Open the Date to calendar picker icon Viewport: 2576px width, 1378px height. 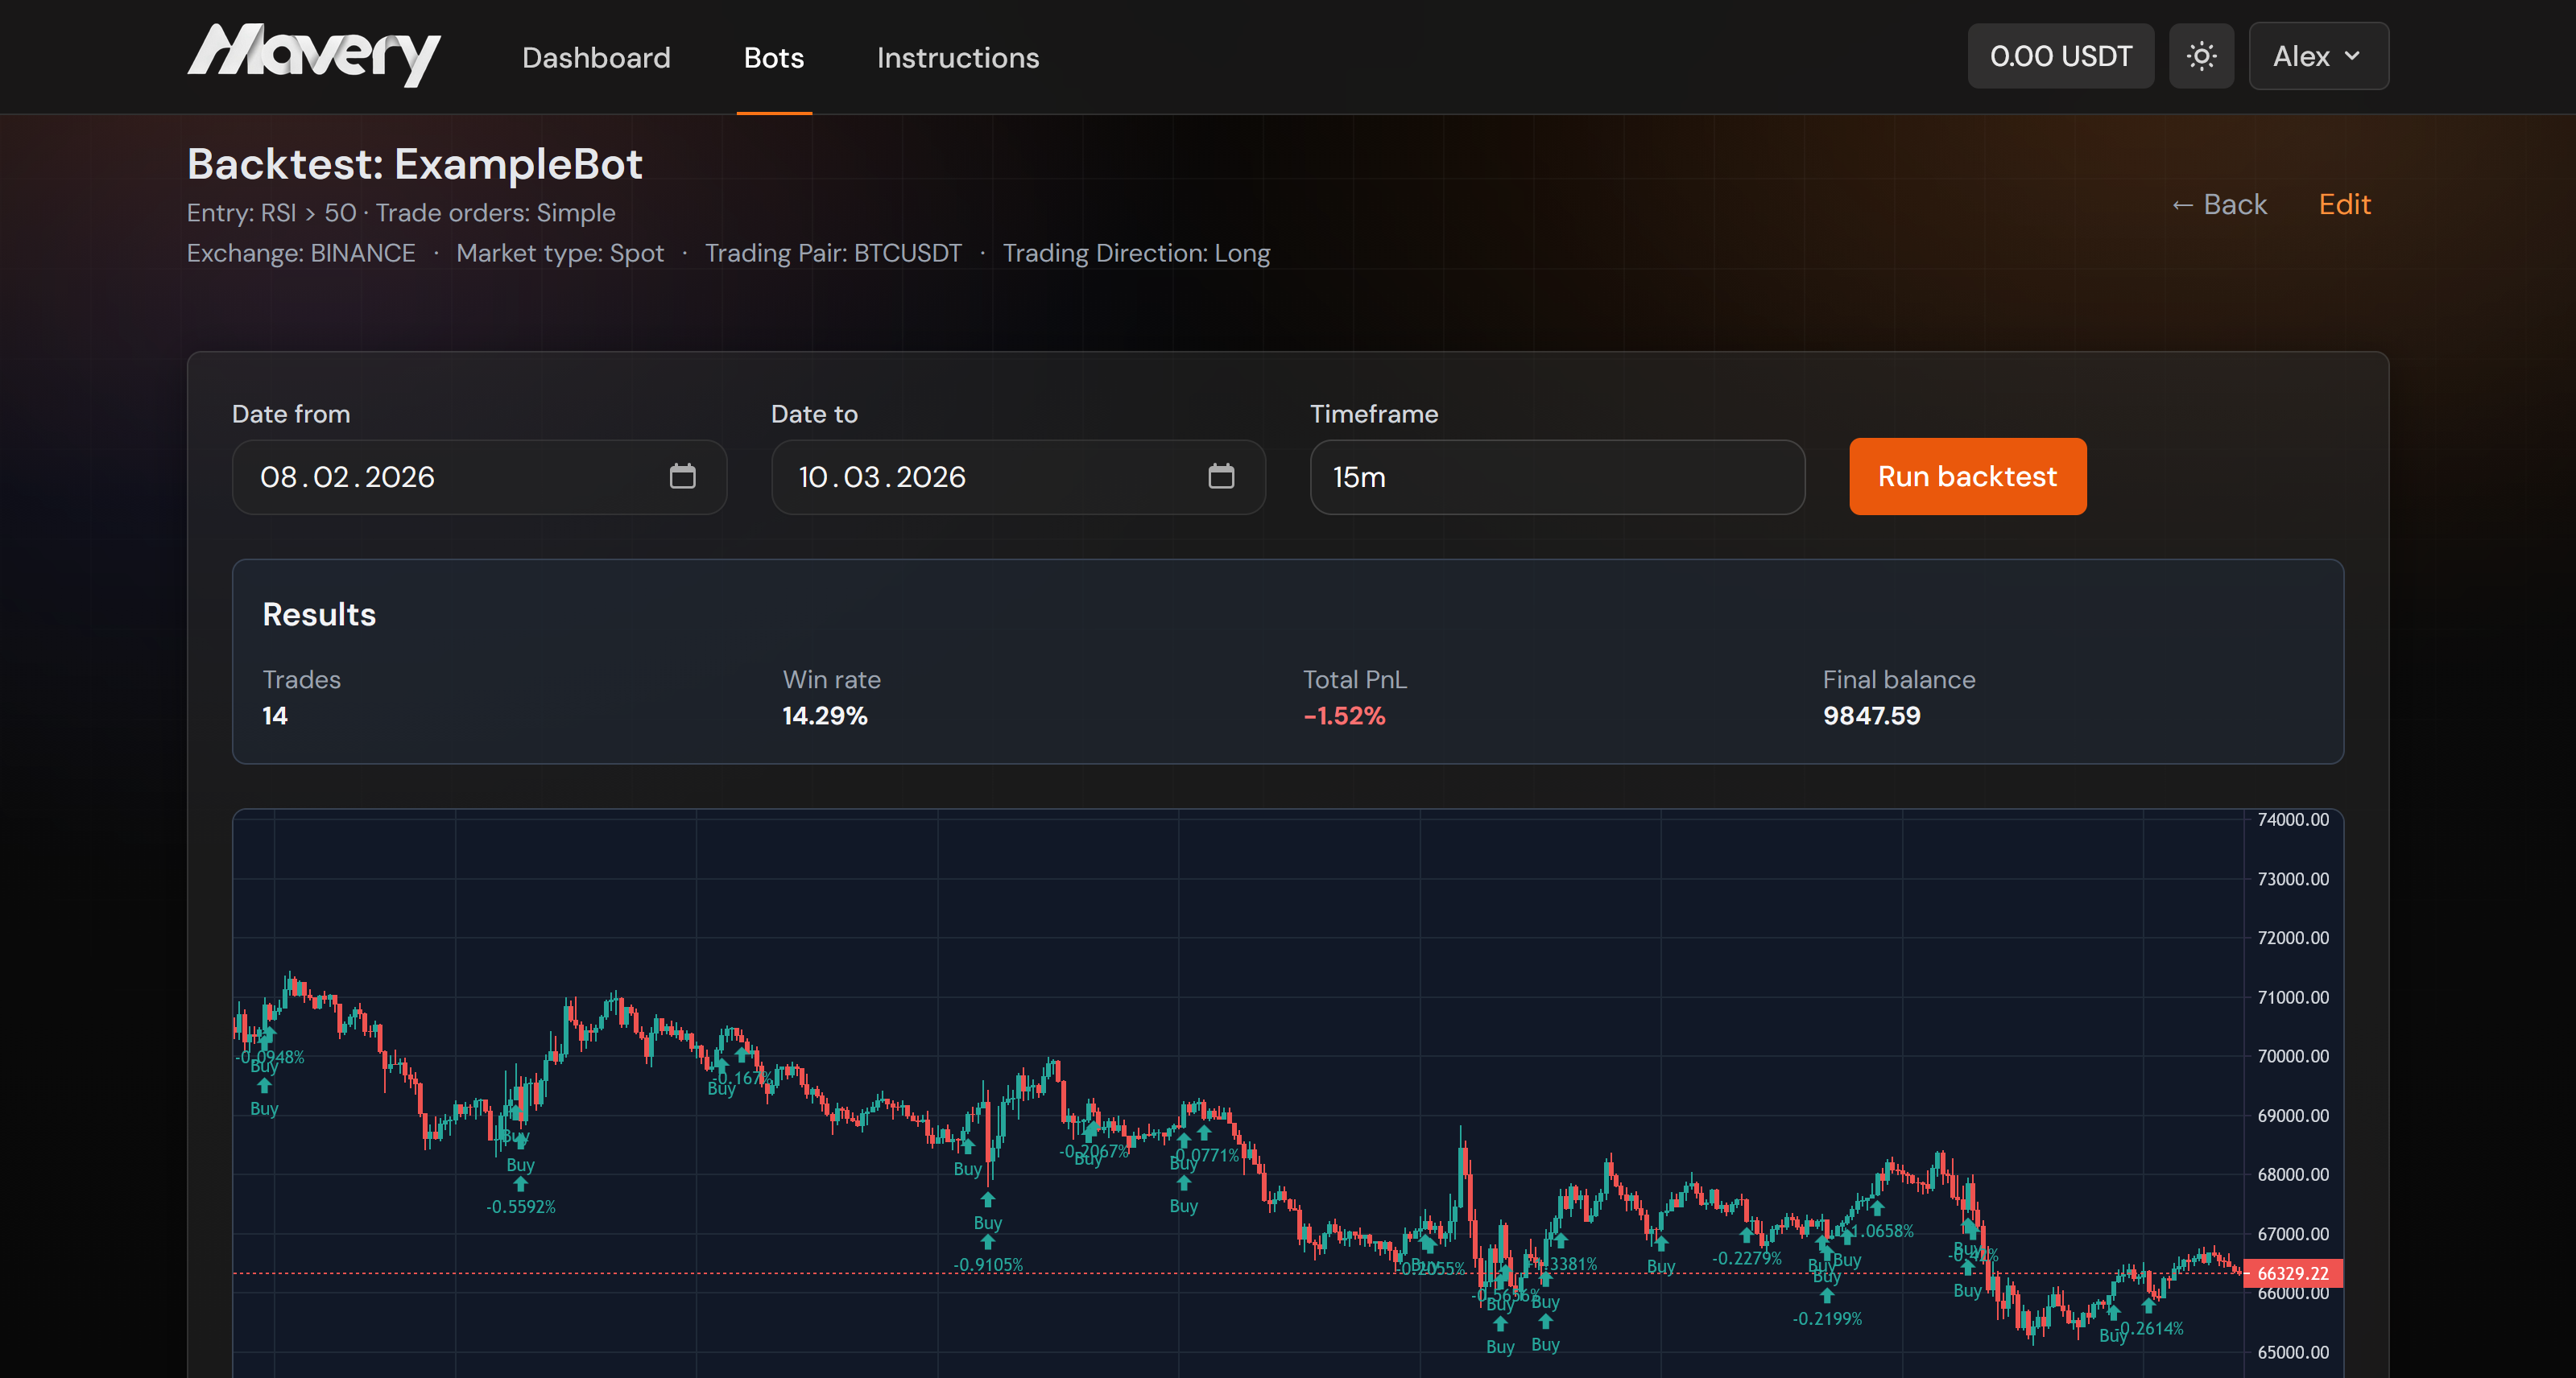[x=1221, y=477]
